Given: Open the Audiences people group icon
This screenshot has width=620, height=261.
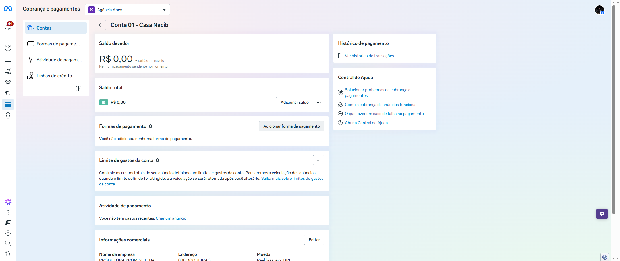Looking at the screenshot, I should click(8, 82).
